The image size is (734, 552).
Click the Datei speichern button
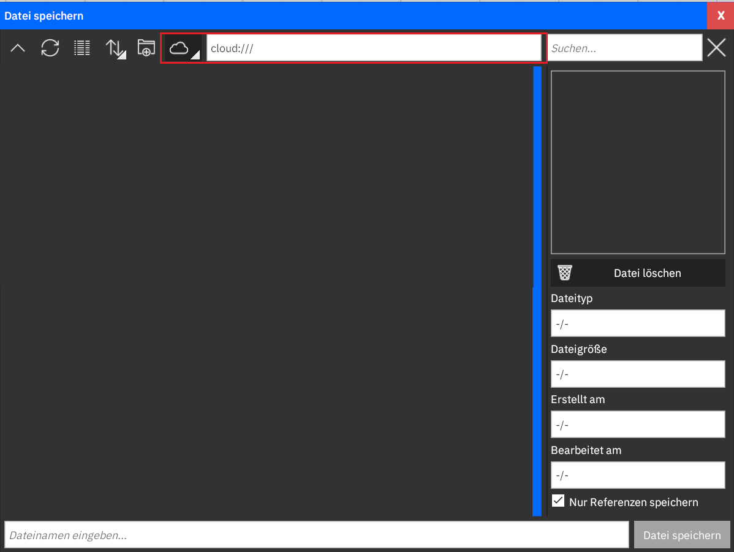(x=681, y=535)
